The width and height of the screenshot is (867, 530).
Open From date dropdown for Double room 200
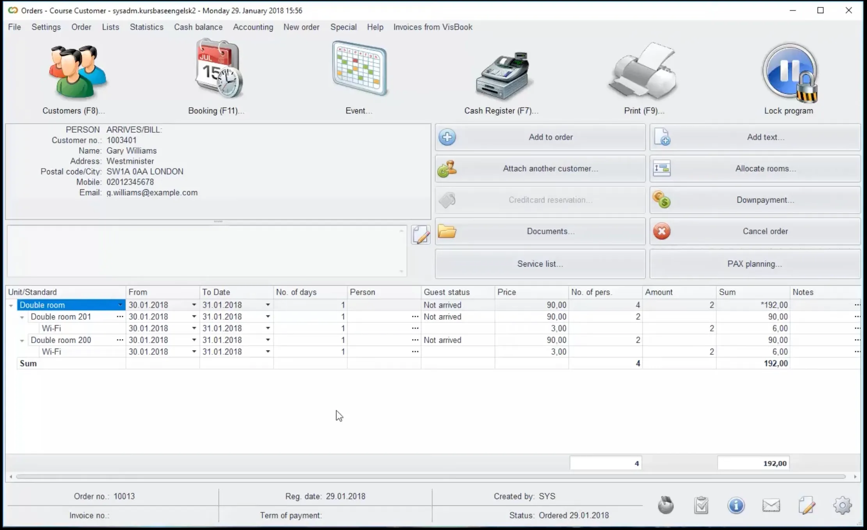tap(194, 340)
